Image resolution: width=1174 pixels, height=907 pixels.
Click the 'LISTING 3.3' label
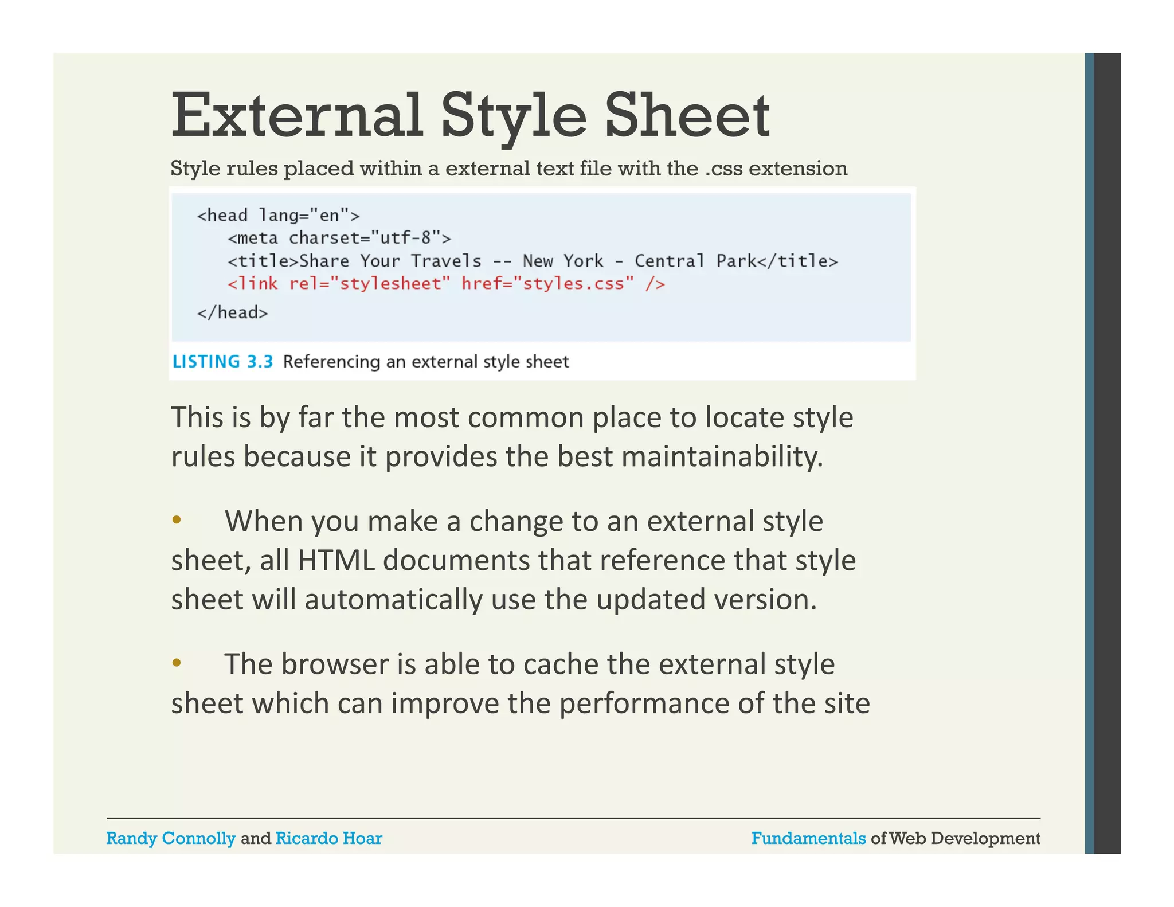click(x=222, y=362)
